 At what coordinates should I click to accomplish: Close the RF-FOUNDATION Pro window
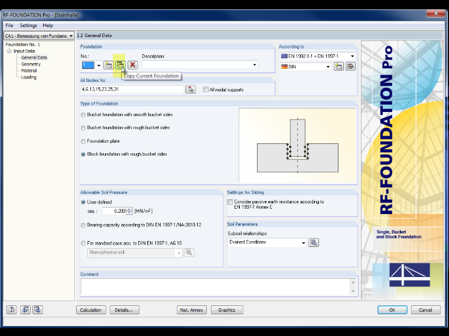coord(435,14)
